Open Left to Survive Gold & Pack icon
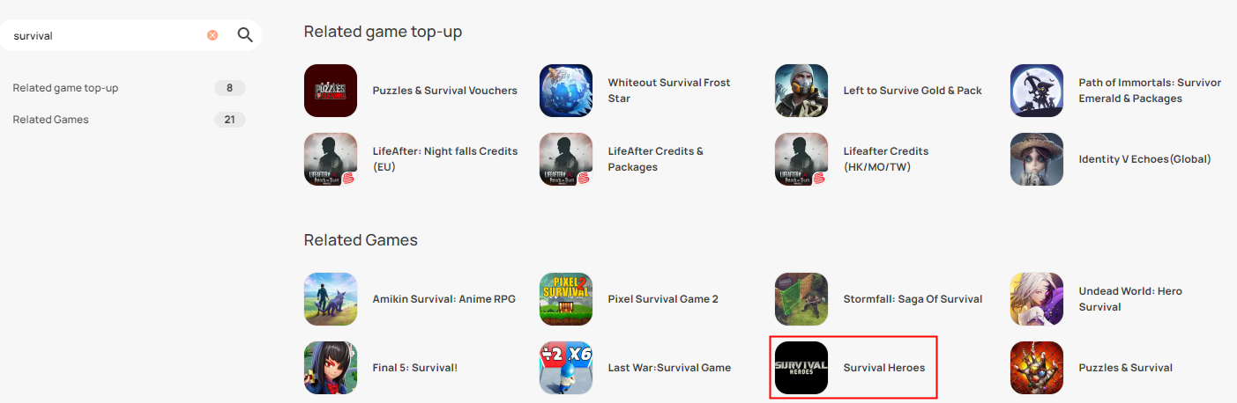 click(x=801, y=91)
